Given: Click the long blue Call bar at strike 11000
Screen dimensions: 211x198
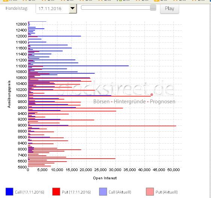Looking at the screenshot, I should 78,66.
